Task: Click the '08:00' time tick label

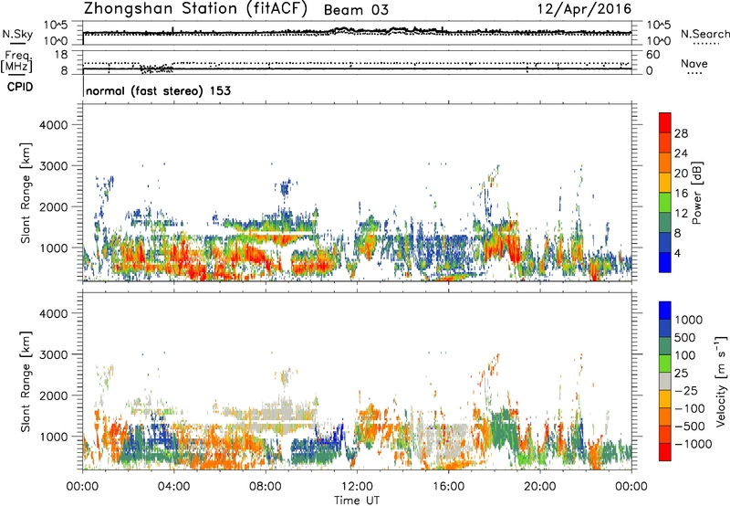Action: (266, 487)
